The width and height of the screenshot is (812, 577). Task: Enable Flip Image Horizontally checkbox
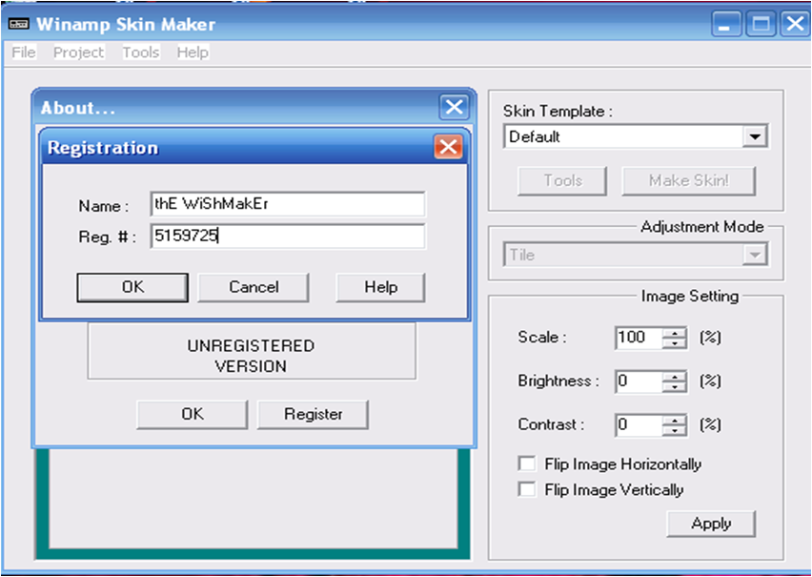527,464
